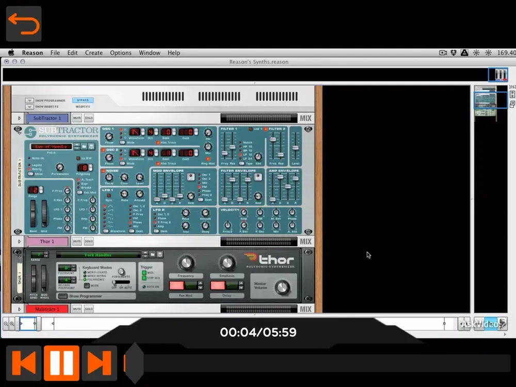
Task: Click the video progress scrubber handle
Action: (134, 363)
